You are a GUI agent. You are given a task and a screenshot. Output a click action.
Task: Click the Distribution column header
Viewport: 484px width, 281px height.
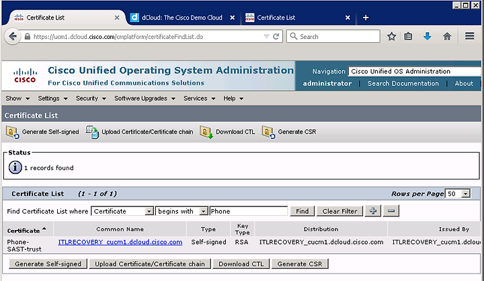321,229
